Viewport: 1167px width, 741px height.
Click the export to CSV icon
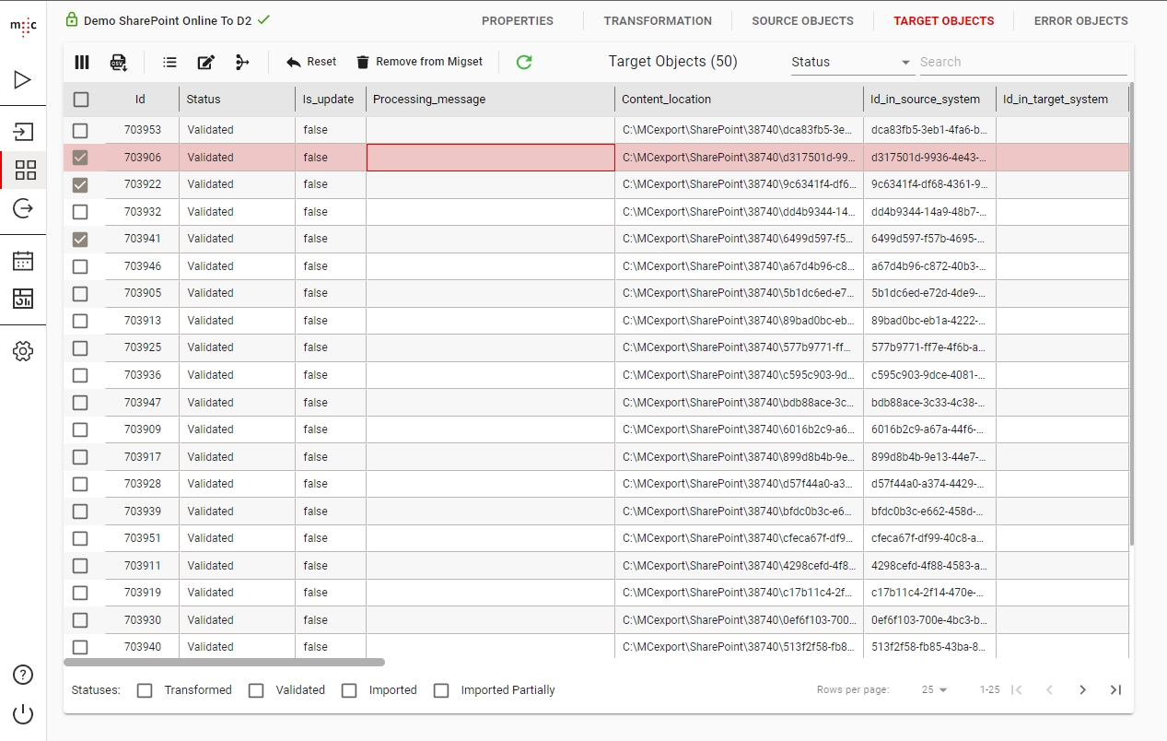pyautogui.click(x=119, y=62)
